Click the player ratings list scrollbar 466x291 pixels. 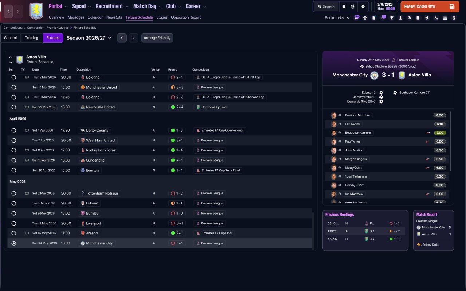point(451,141)
